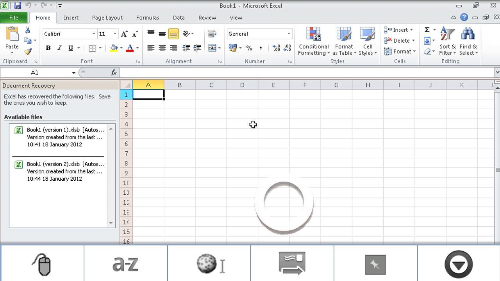The height and width of the screenshot is (281, 500).
Task: Open the File menu
Action: (x=14, y=18)
